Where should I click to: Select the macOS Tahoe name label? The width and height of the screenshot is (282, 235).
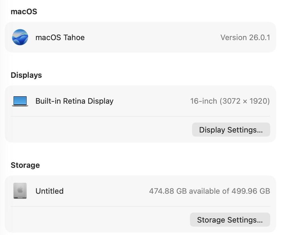(60, 37)
